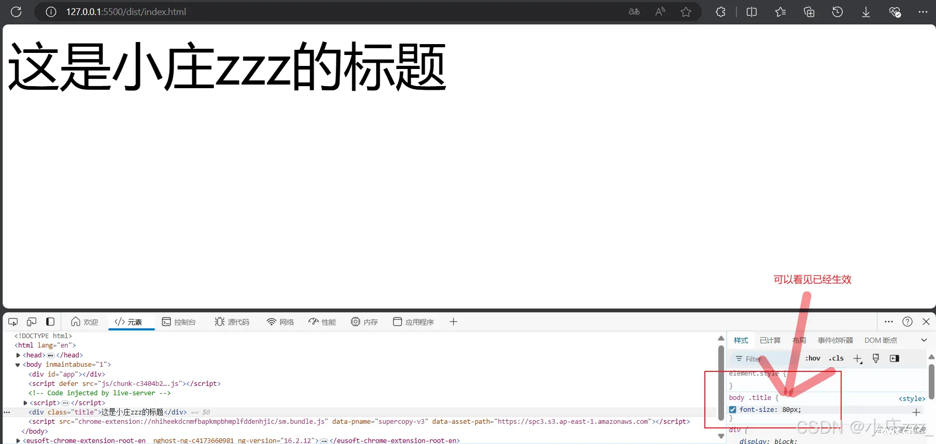
Task: Open browsing History clock icon
Action: tap(838, 11)
